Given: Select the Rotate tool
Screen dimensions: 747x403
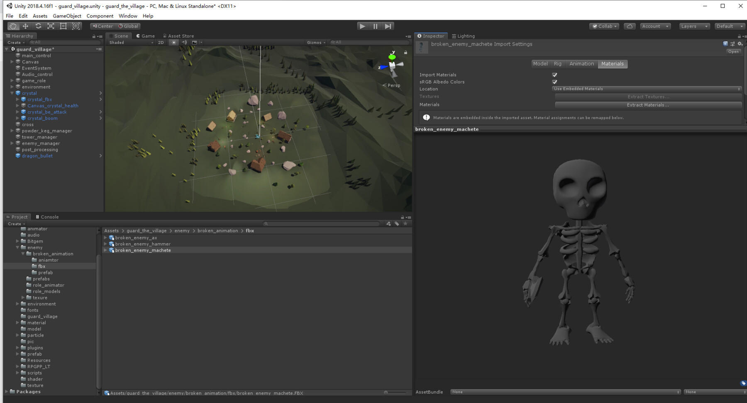Looking at the screenshot, I should pos(38,26).
